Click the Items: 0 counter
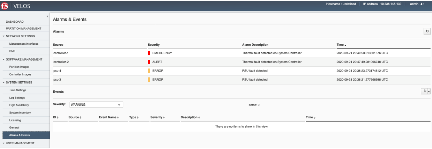 pos(254,105)
